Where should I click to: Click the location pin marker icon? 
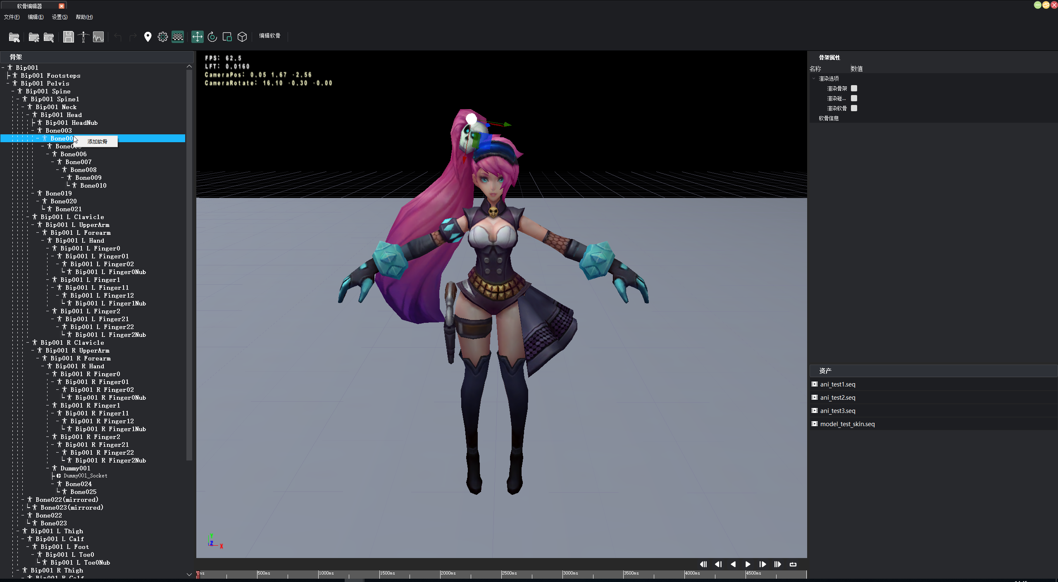[x=148, y=37]
